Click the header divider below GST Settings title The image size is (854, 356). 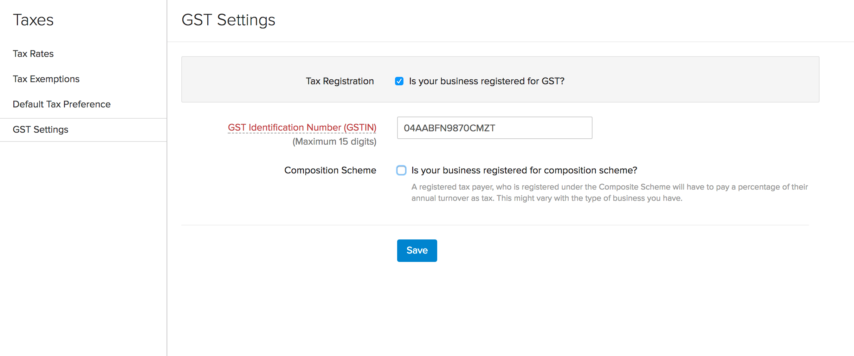tap(510, 42)
